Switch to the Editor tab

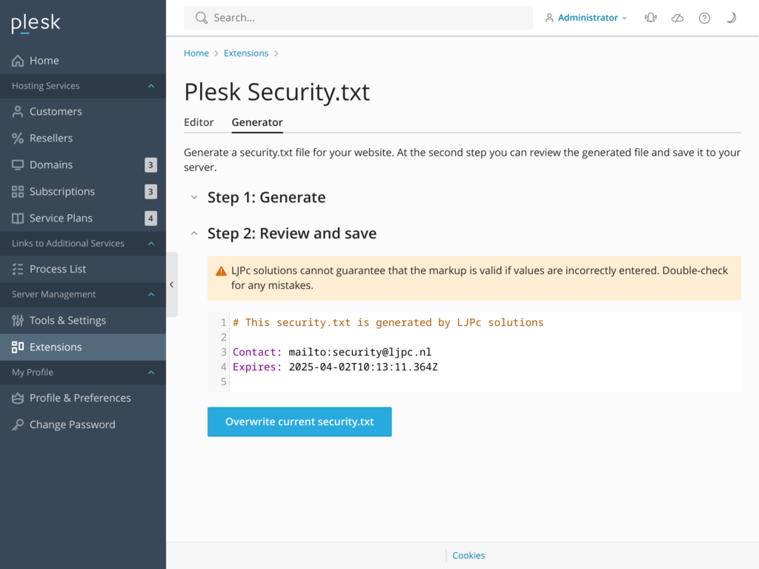198,122
